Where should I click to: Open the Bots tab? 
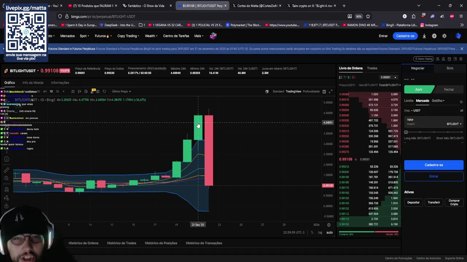tap(450, 68)
